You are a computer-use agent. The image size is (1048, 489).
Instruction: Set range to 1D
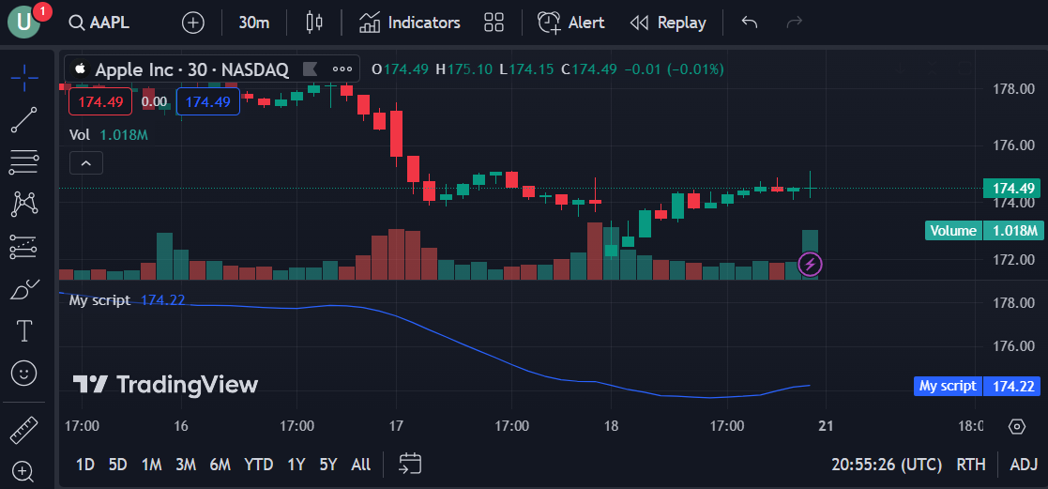tap(84, 465)
